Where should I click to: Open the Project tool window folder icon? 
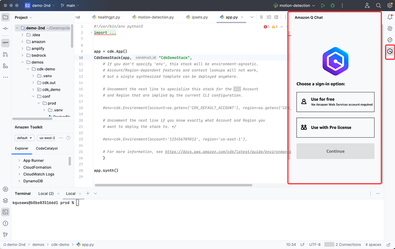tap(5, 18)
